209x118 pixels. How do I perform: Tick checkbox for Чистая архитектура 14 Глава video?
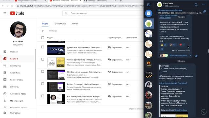coord(43,59)
